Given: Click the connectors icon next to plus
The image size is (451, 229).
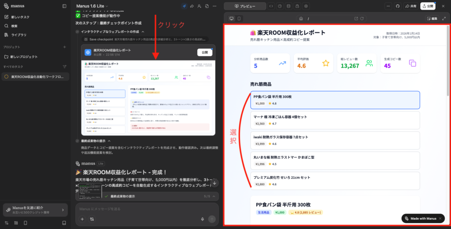Looking at the screenshot, I should [92, 219].
